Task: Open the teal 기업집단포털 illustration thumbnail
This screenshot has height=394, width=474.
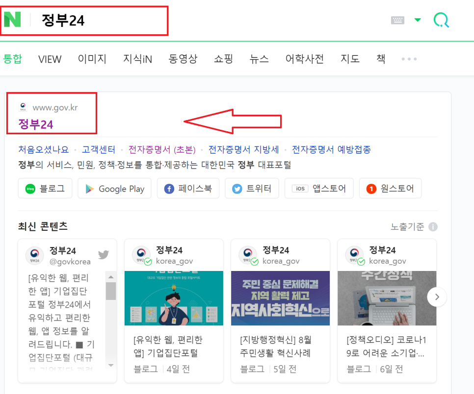Action: (x=174, y=298)
